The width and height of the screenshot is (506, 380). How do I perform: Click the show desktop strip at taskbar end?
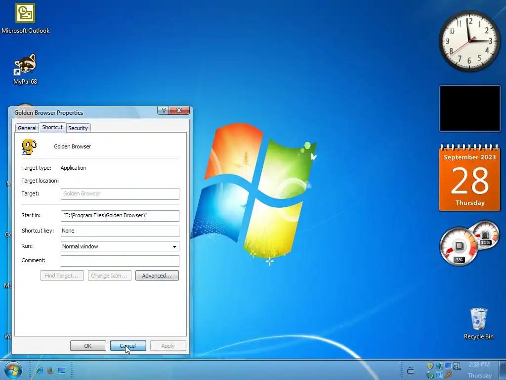[502, 370]
